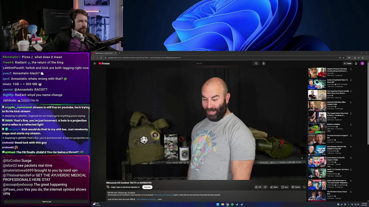369x207 pixels.
Task: Open the YouTube hamburger guide menu
Action: coord(95,63)
